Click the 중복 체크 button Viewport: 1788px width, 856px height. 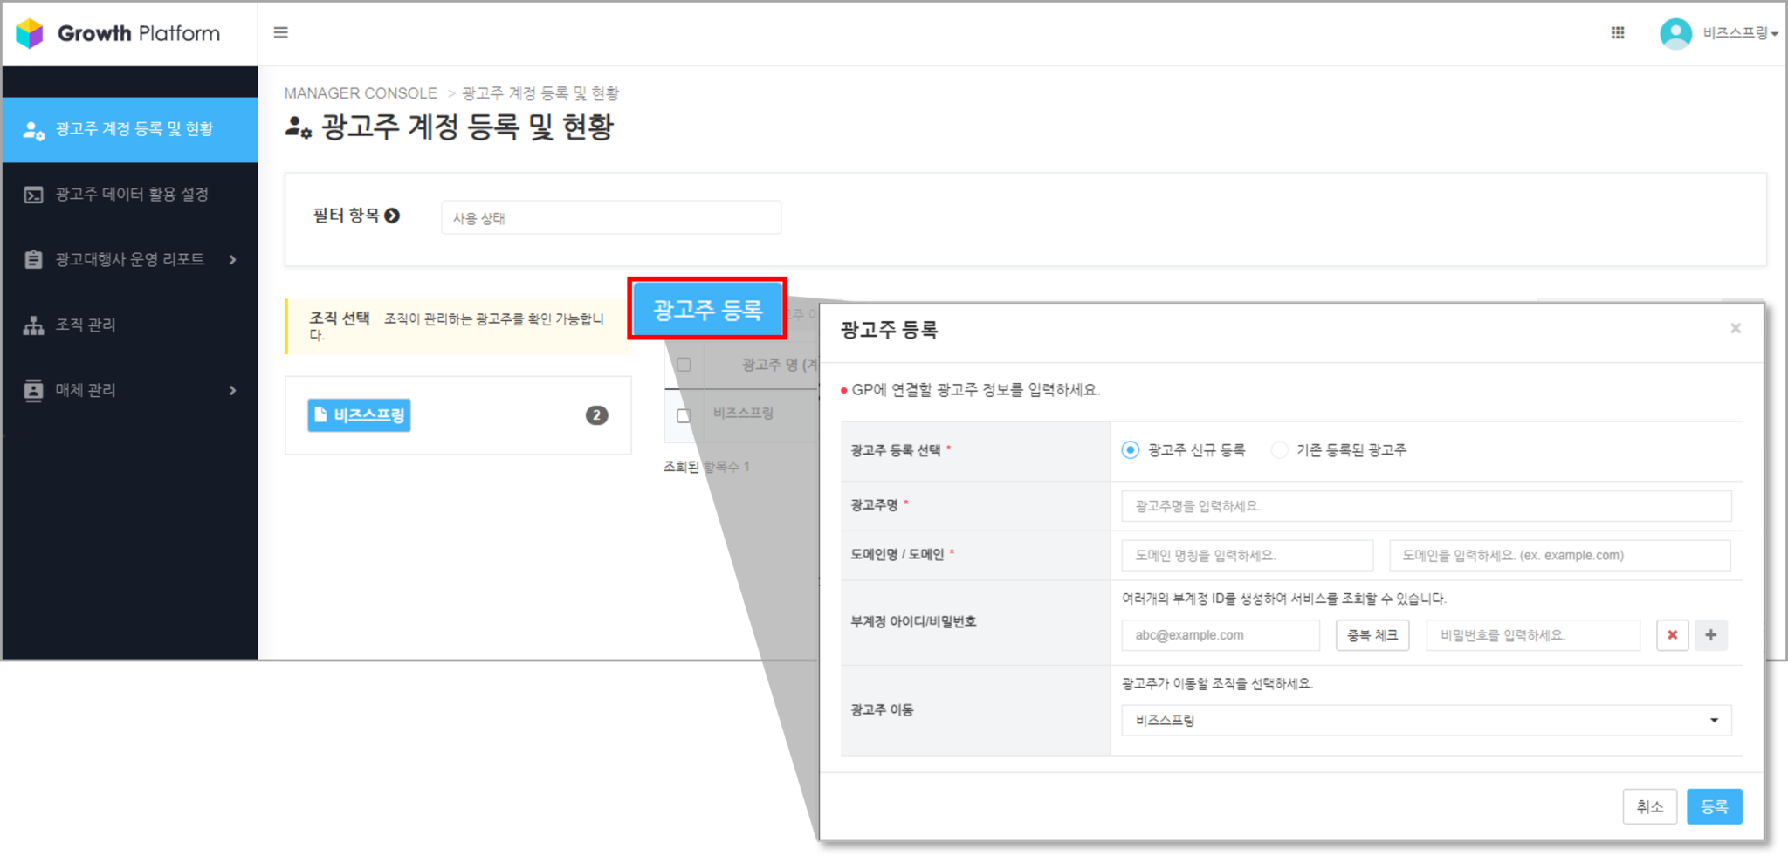1372,635
